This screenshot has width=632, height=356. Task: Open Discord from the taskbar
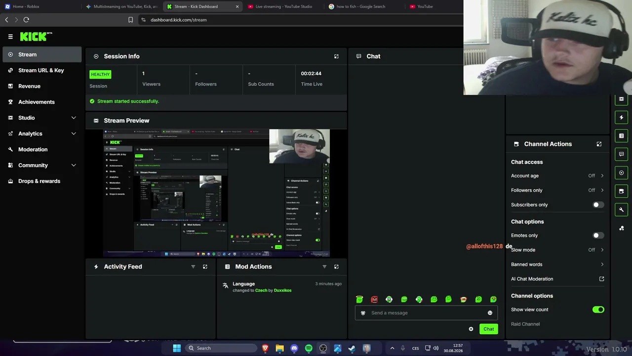[294, 348]
